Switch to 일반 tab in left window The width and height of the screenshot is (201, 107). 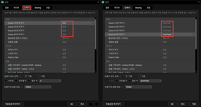coord(7,8)
